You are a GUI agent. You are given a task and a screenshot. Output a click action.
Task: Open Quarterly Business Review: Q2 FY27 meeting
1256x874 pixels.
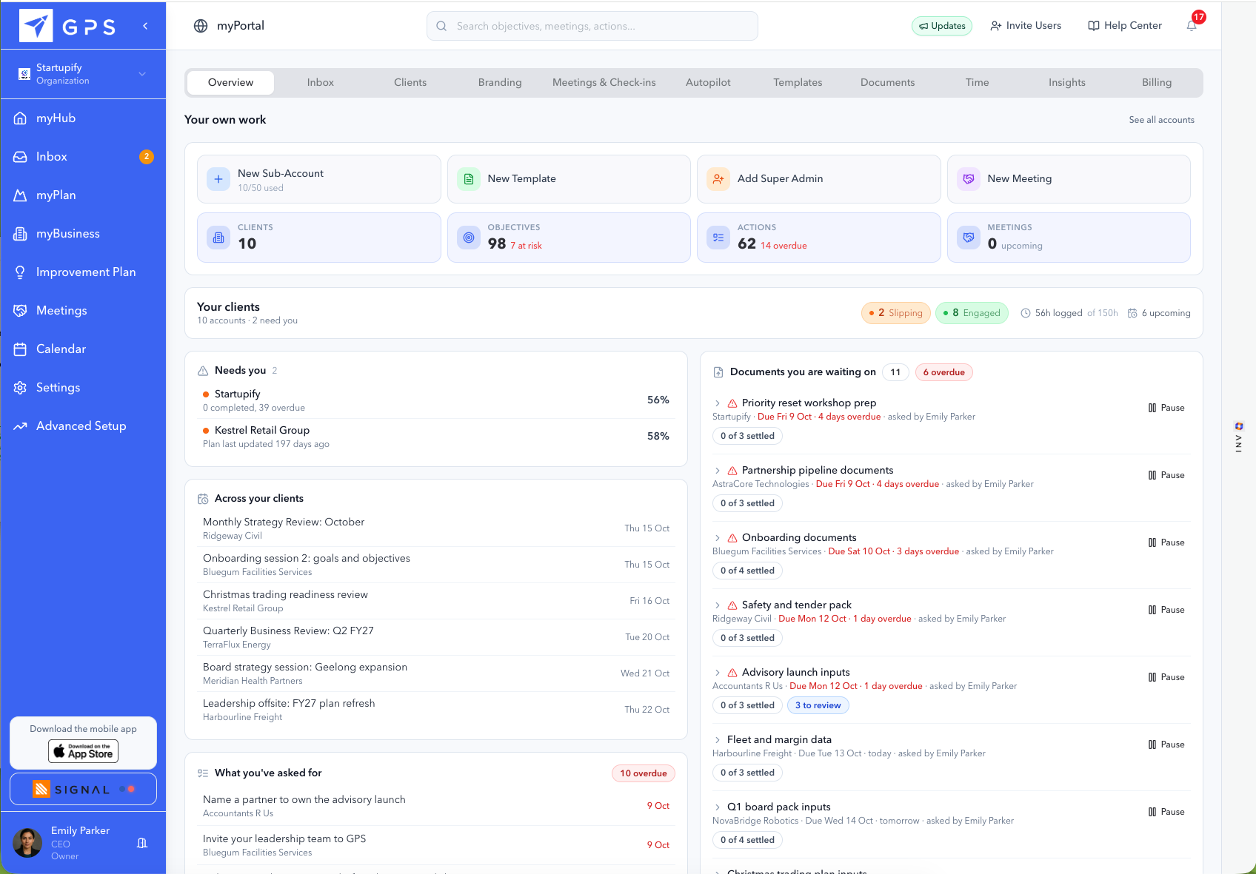coord(436,637)
